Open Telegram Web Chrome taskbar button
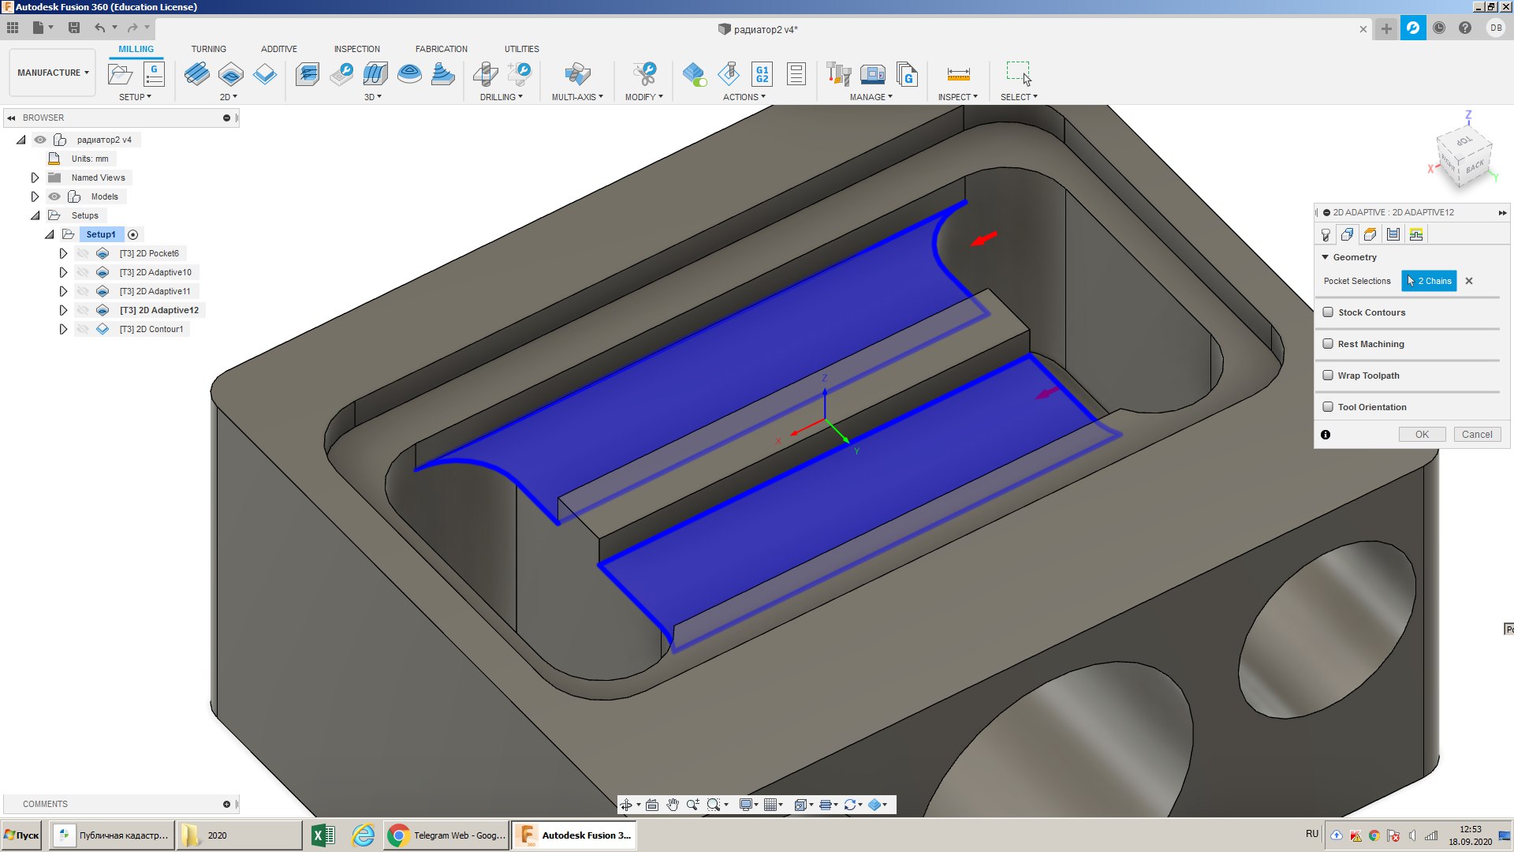Viewport: 1514px width, 852px height. [446, 835]
